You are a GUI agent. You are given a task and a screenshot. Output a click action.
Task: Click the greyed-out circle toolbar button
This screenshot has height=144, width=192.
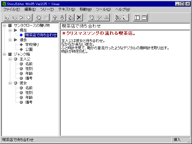pos(46,18)
